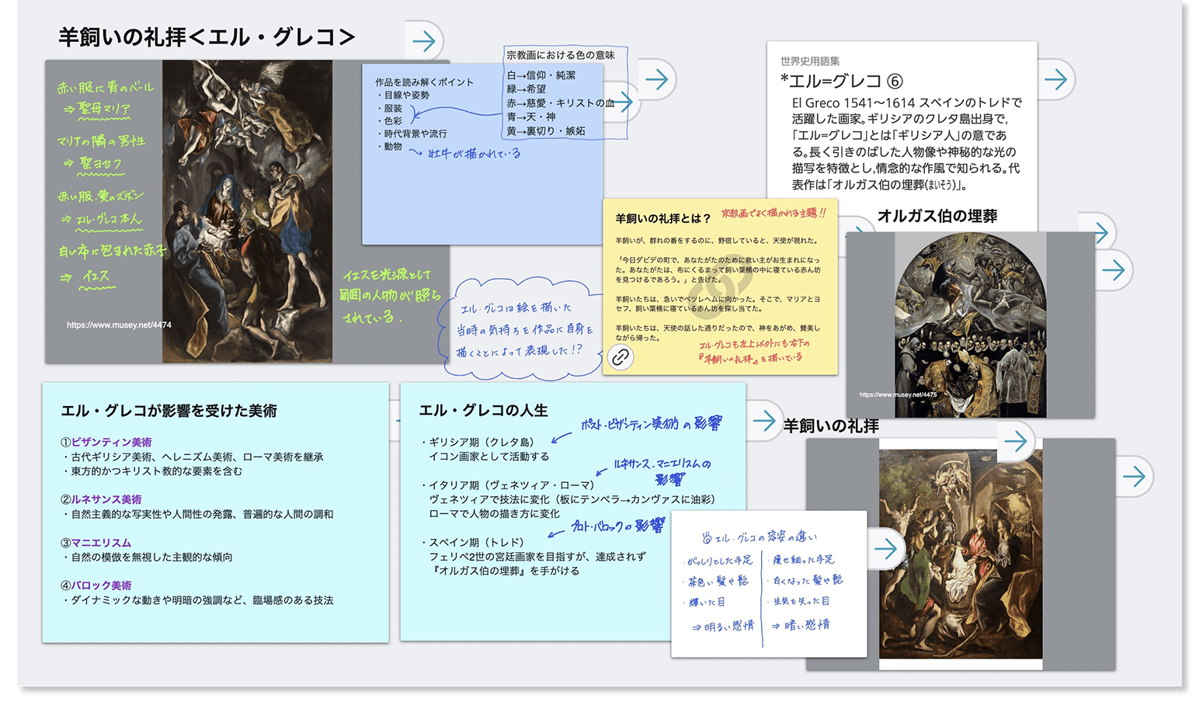Viewport: 1196px width, 702px height.
Task: Click the arrow on the 世界史用語集 card
Action: [1055, 79]
